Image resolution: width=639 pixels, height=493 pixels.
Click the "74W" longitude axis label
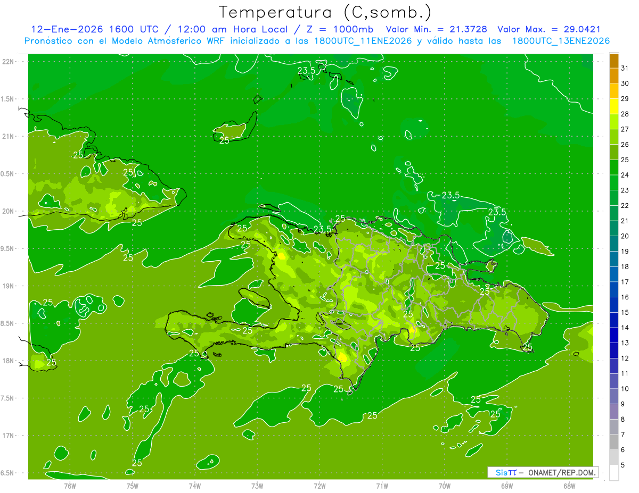pos(194,486)
